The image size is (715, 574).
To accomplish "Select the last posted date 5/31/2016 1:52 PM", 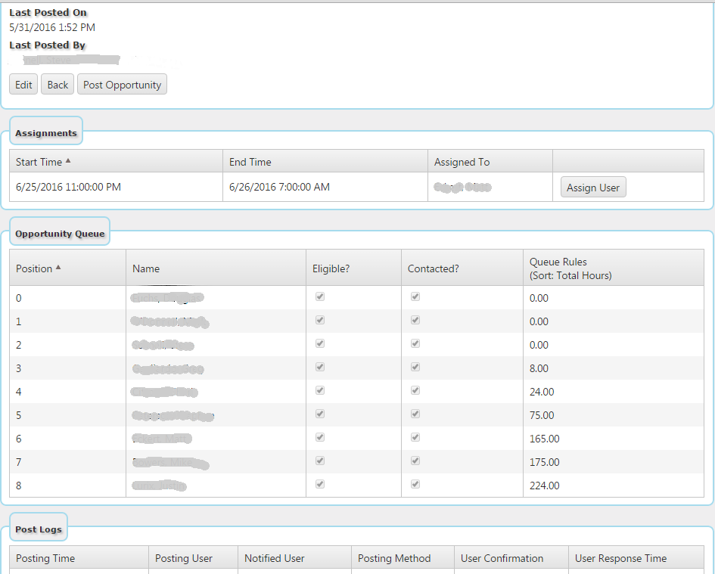I will [x=52, y=27].
